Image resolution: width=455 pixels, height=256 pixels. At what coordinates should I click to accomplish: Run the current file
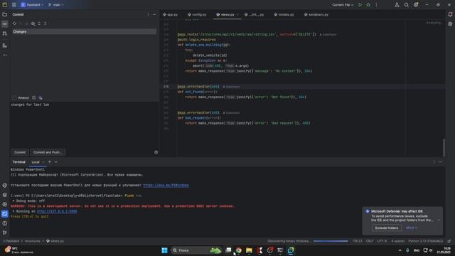(x=360, y=5)
